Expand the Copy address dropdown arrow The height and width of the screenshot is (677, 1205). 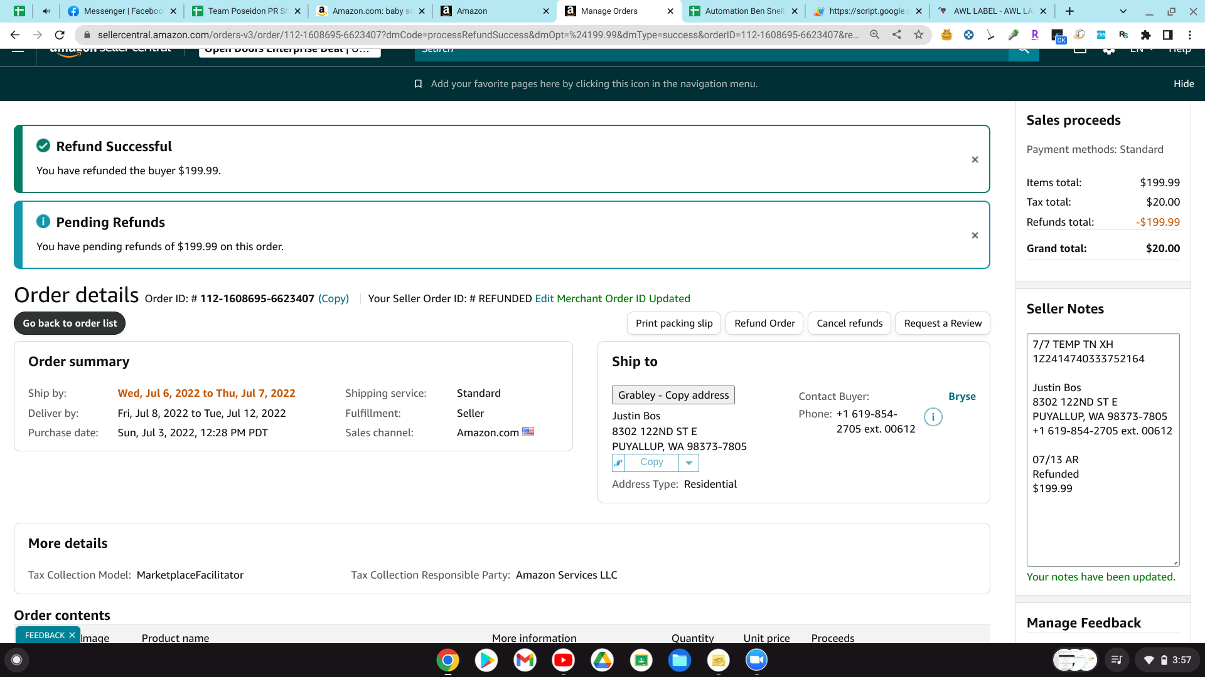(688, 463)
